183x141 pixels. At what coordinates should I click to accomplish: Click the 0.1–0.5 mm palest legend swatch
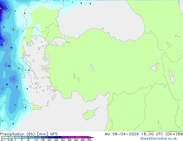tap(5, 137)
